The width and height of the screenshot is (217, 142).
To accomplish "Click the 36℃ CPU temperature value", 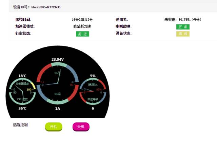I will 22,108.
